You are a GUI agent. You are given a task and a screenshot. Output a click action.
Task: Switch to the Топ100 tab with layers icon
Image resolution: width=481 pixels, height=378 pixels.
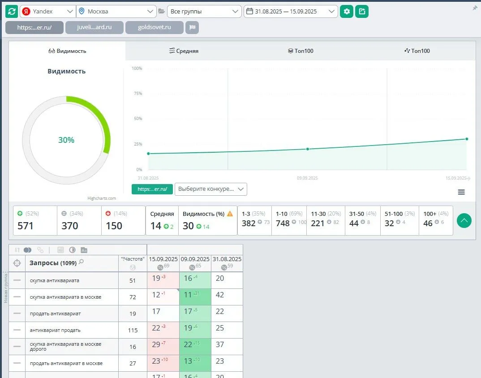point(301,51)
